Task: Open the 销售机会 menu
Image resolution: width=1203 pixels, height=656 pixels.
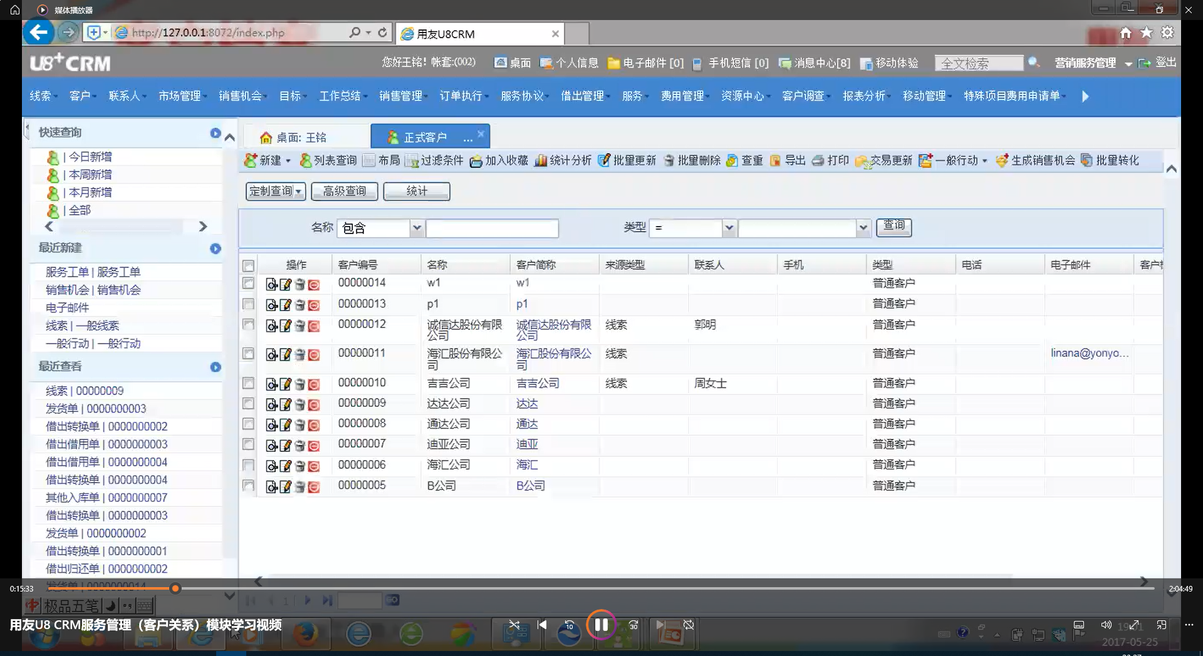Action: tap(242, 96)
